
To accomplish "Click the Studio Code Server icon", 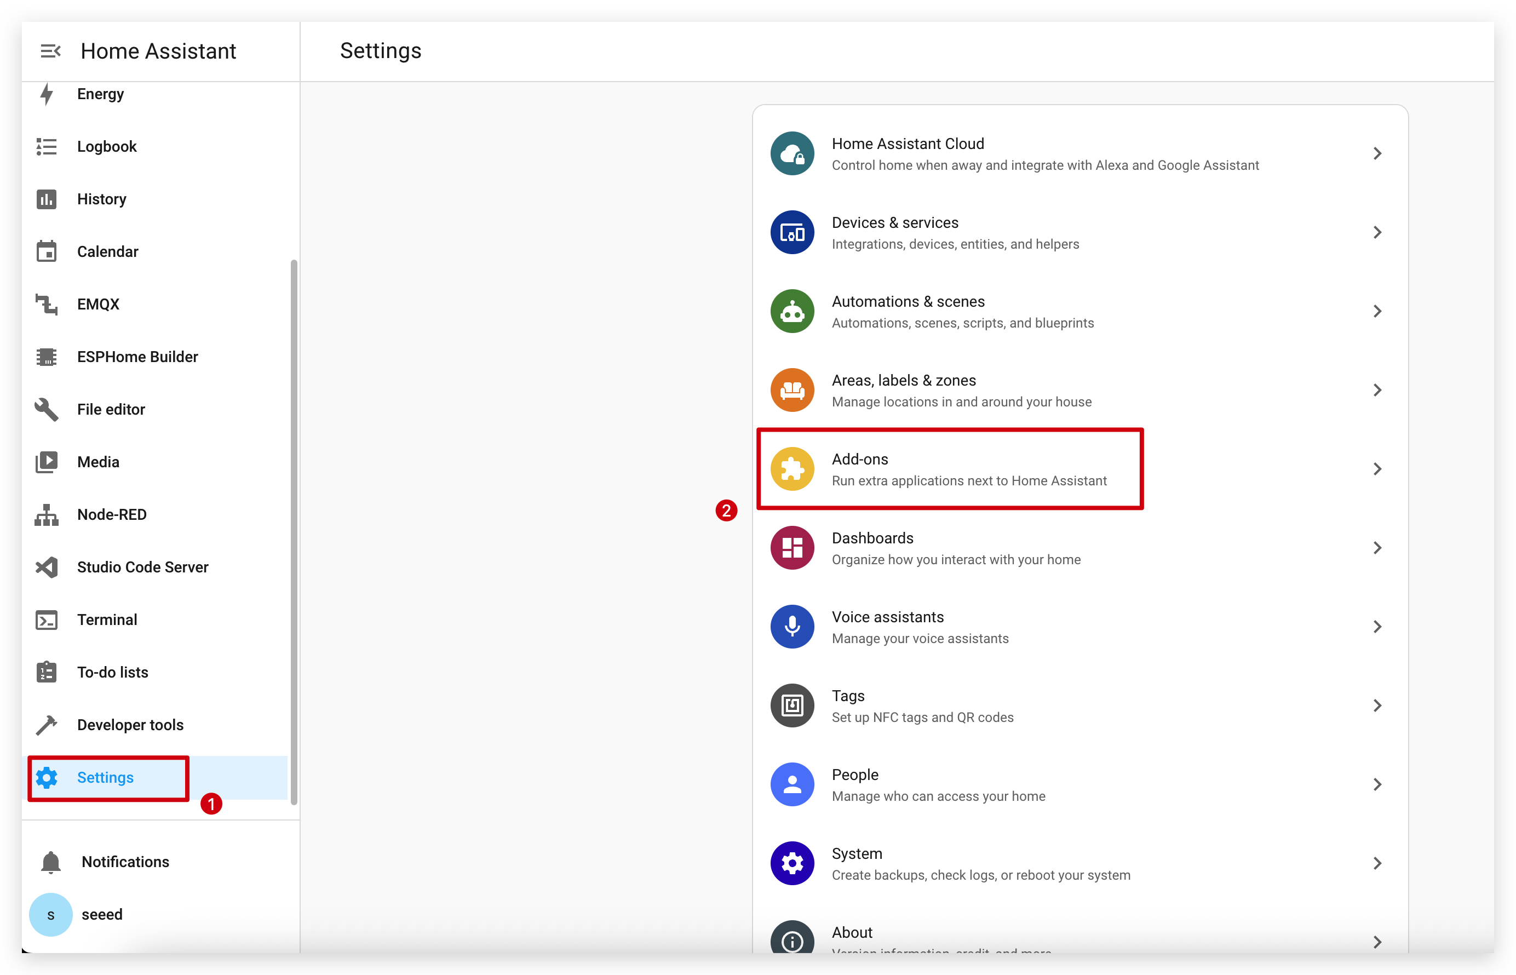I will (47, 566).
